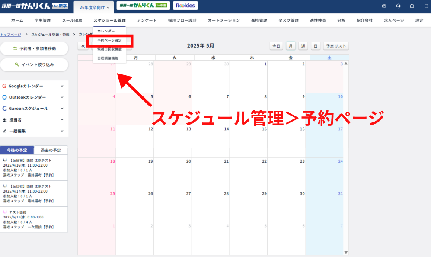Click the logout icon in header
431x257 pixels.
pos(426,6)
